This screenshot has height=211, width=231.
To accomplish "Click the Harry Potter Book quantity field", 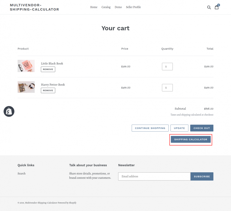I will click(x=167, y=88).
